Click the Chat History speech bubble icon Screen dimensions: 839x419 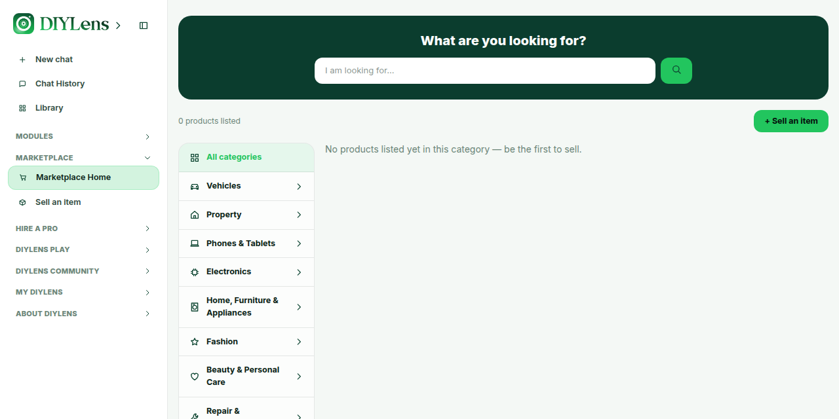(x=22, y=84)
